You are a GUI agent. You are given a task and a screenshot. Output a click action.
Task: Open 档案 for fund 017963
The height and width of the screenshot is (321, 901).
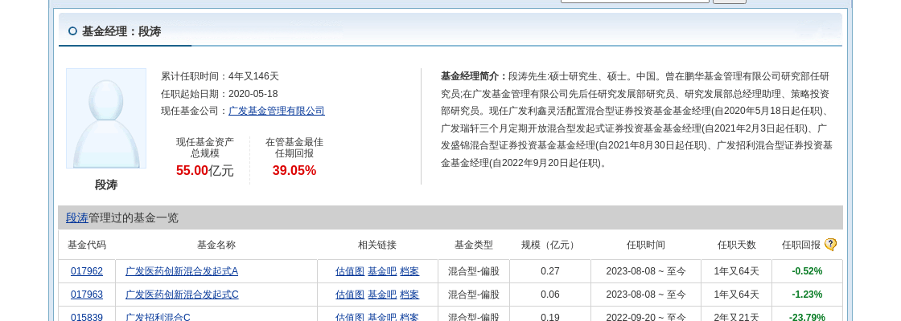pos(409,295)
